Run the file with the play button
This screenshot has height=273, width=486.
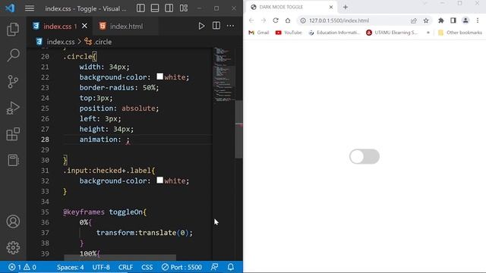[201, 26]
